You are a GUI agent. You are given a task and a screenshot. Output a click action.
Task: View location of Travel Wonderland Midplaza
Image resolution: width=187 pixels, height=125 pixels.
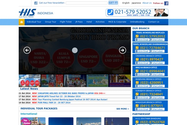pyautogui.click(x=157, y=40)
